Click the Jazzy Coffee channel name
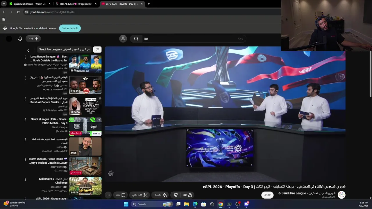Image resolution: width=372 pixels, height=209 pixels. [x=58, y=167]
